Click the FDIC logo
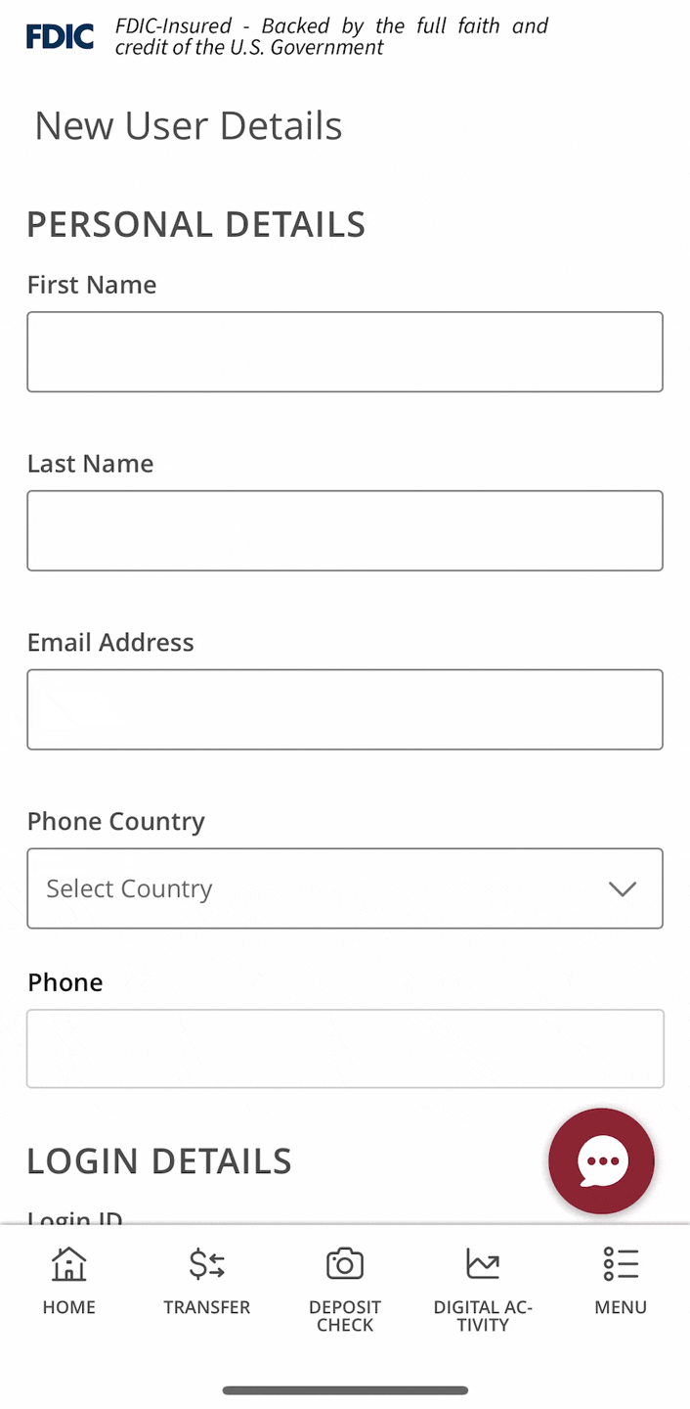Viewport: 690px width, 1409px height. tap(61, 37)
